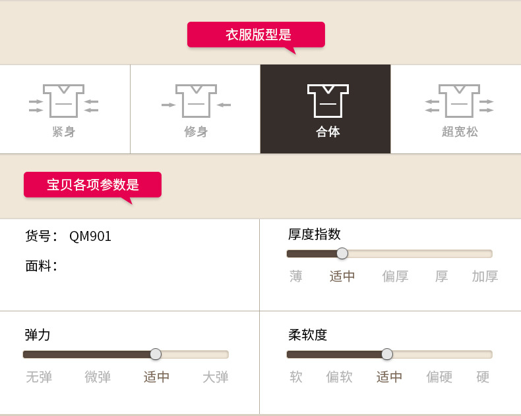Click the 弹力 slider handle
The height and width of the screenshot is (416, 521).
tap(156, 354)
